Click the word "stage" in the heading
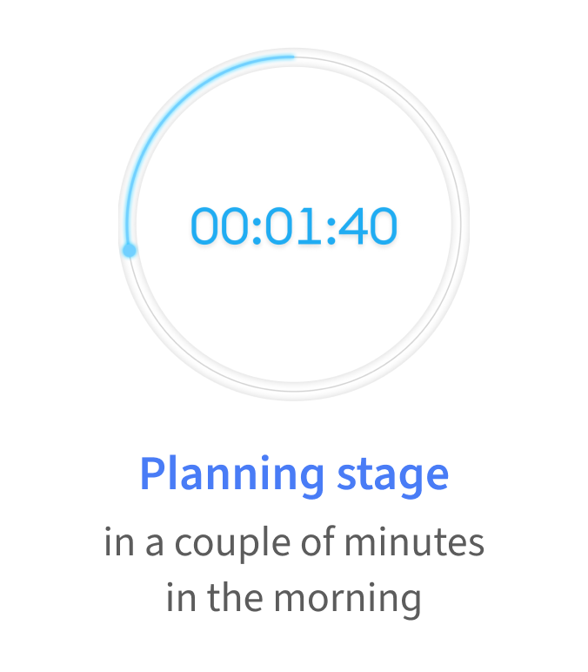The height and width of the screenshot is (672, 588). 392,477
